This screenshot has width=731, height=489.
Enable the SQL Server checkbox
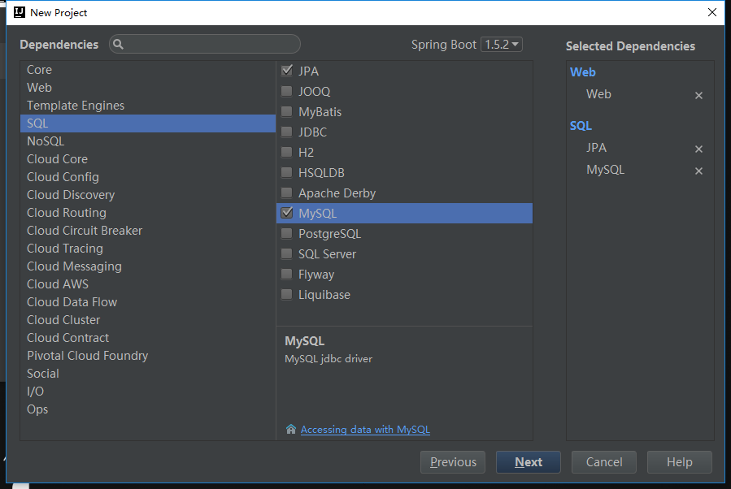(287, 253)
